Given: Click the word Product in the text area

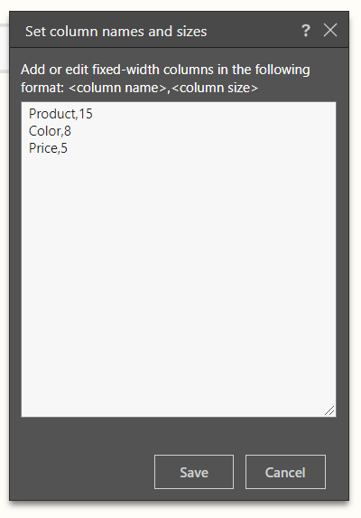Looking at the screenshot, I should (52, 114).
